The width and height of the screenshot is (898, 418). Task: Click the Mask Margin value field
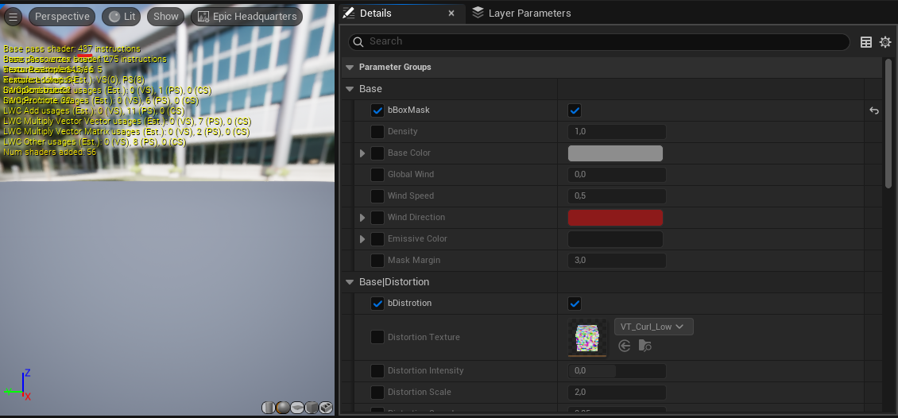[x=617, y=261]
